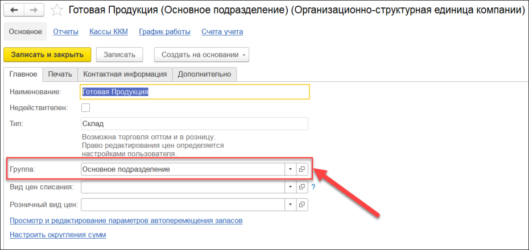The image size is (529, 250).
Task: Open the Группа field's open-item icon
Action: 302,169
